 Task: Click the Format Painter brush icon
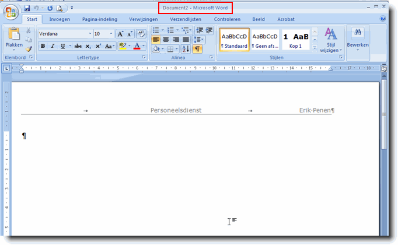click(29, 50)
